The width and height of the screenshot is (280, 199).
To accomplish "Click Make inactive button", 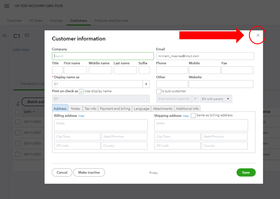I will tap(89, 172).
